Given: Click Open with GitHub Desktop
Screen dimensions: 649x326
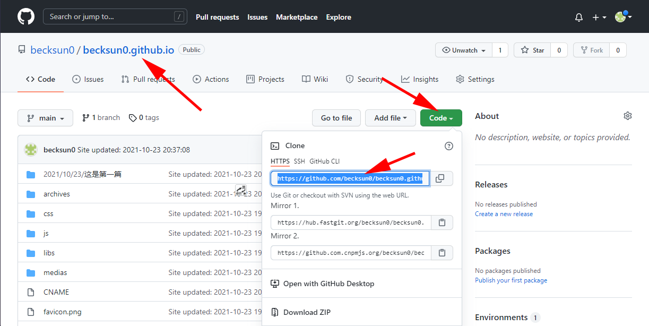Looking at the screenshot, I should 362,284.
